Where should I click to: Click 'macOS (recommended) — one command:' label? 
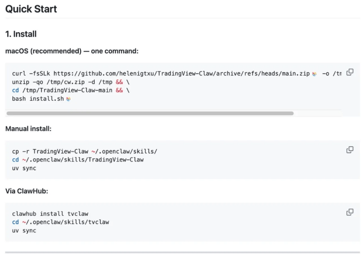[72, 51]
